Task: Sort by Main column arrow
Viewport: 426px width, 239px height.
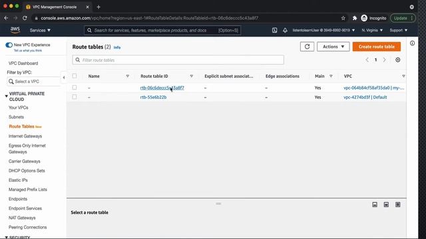Action: pos(331,76)
